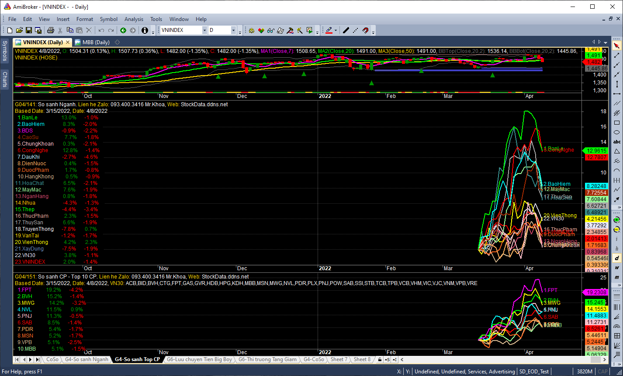
Task: Click the 12.9615 price label on axis
Action: (x=596, y=150)
